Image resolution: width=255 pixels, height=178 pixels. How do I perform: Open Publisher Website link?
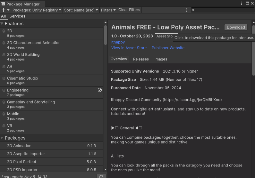coord(168,48)
